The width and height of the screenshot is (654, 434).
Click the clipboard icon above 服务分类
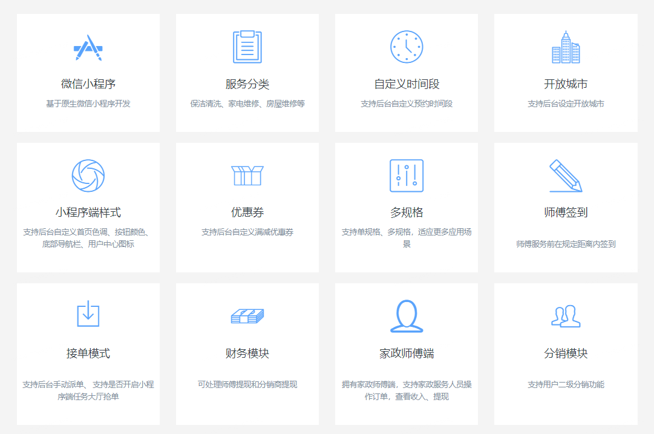coord(247,47)
